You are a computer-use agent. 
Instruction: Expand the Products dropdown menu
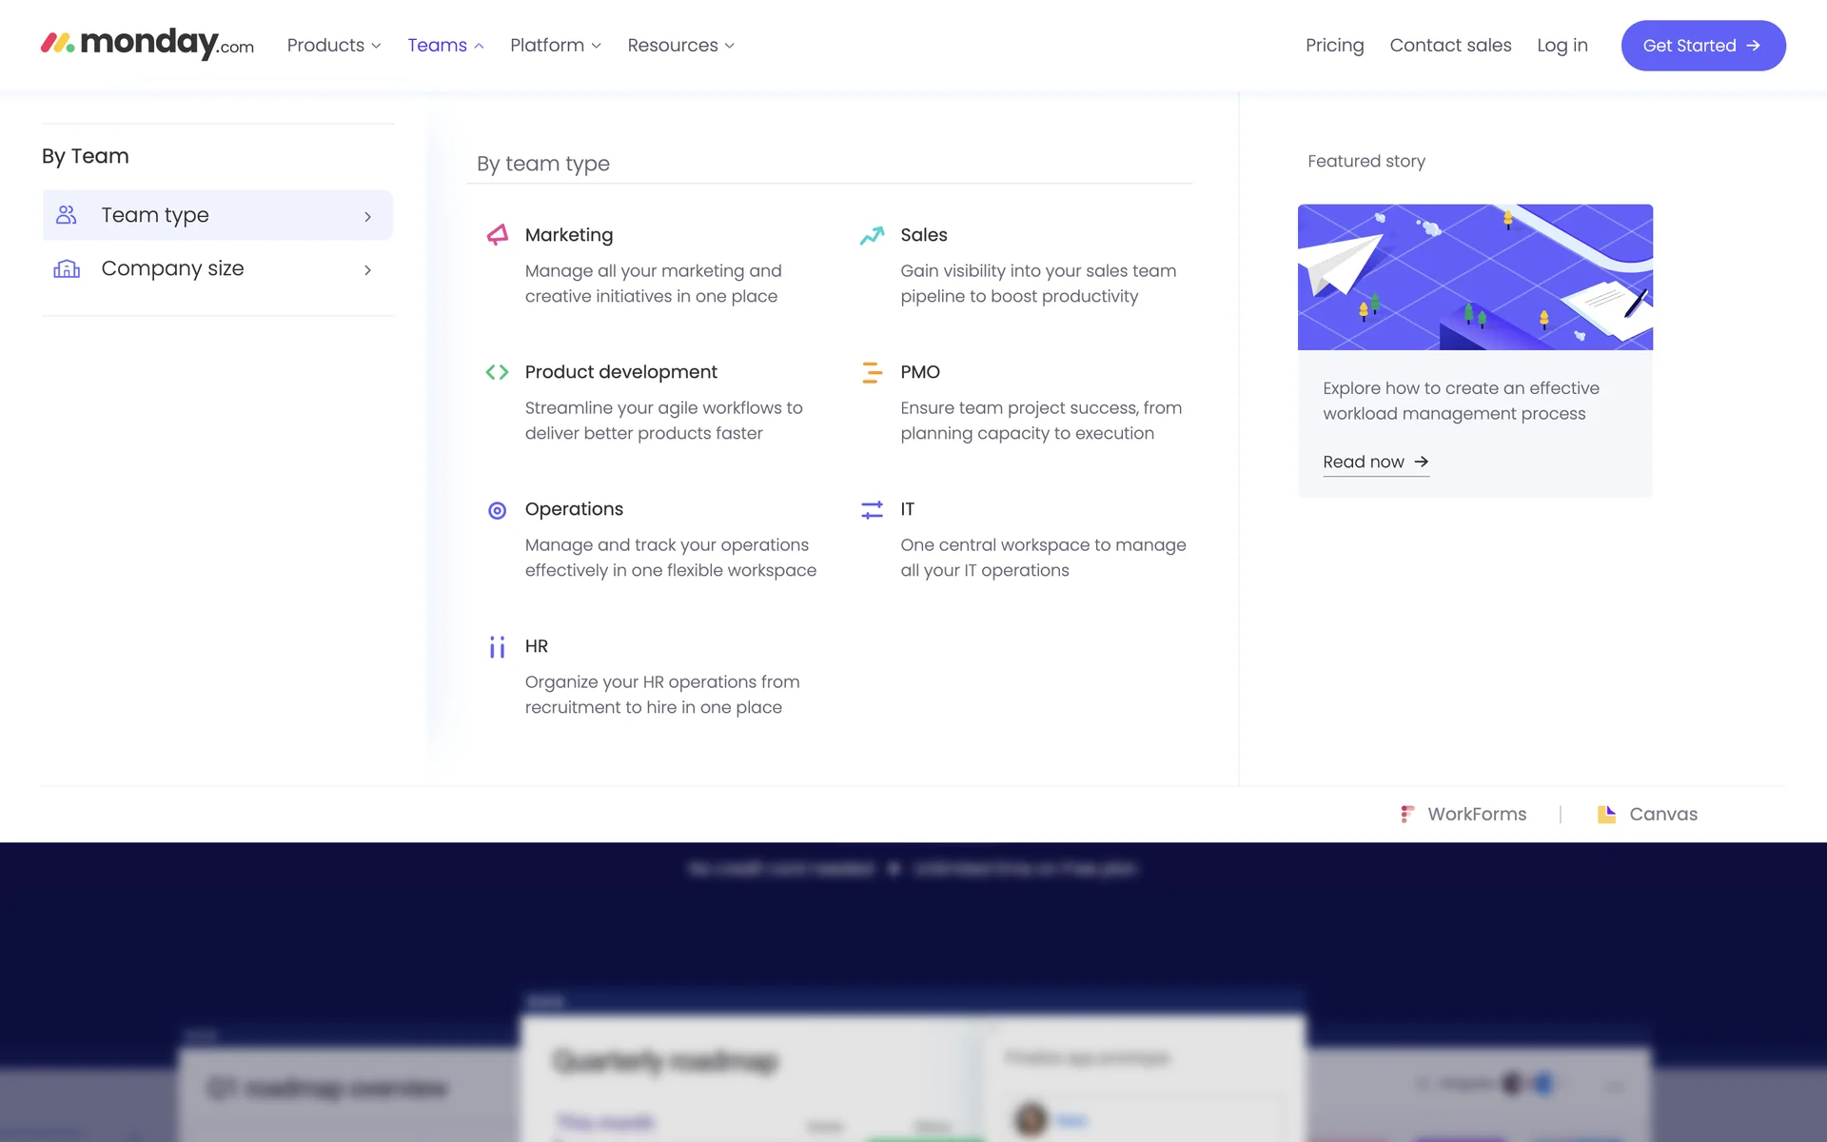point(334,46)
